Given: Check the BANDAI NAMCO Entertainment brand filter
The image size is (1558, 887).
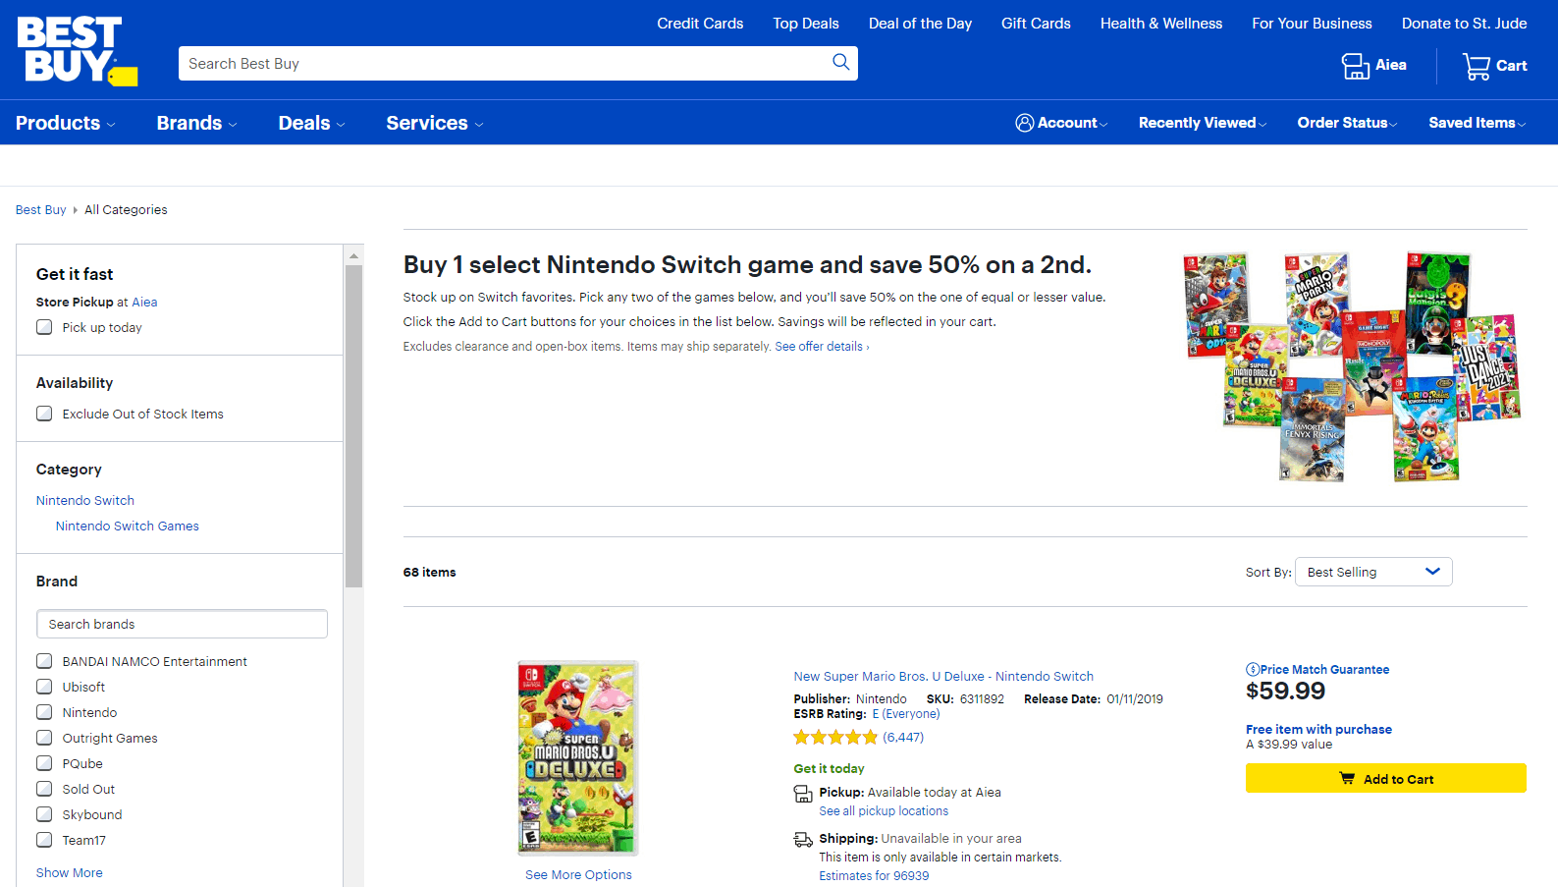Looking at the screenshot, I should (44, 661).
